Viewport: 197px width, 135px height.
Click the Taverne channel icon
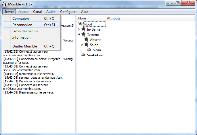[83, 35]
